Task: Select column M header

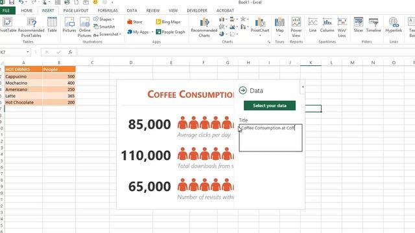Action: click(352, 63)
